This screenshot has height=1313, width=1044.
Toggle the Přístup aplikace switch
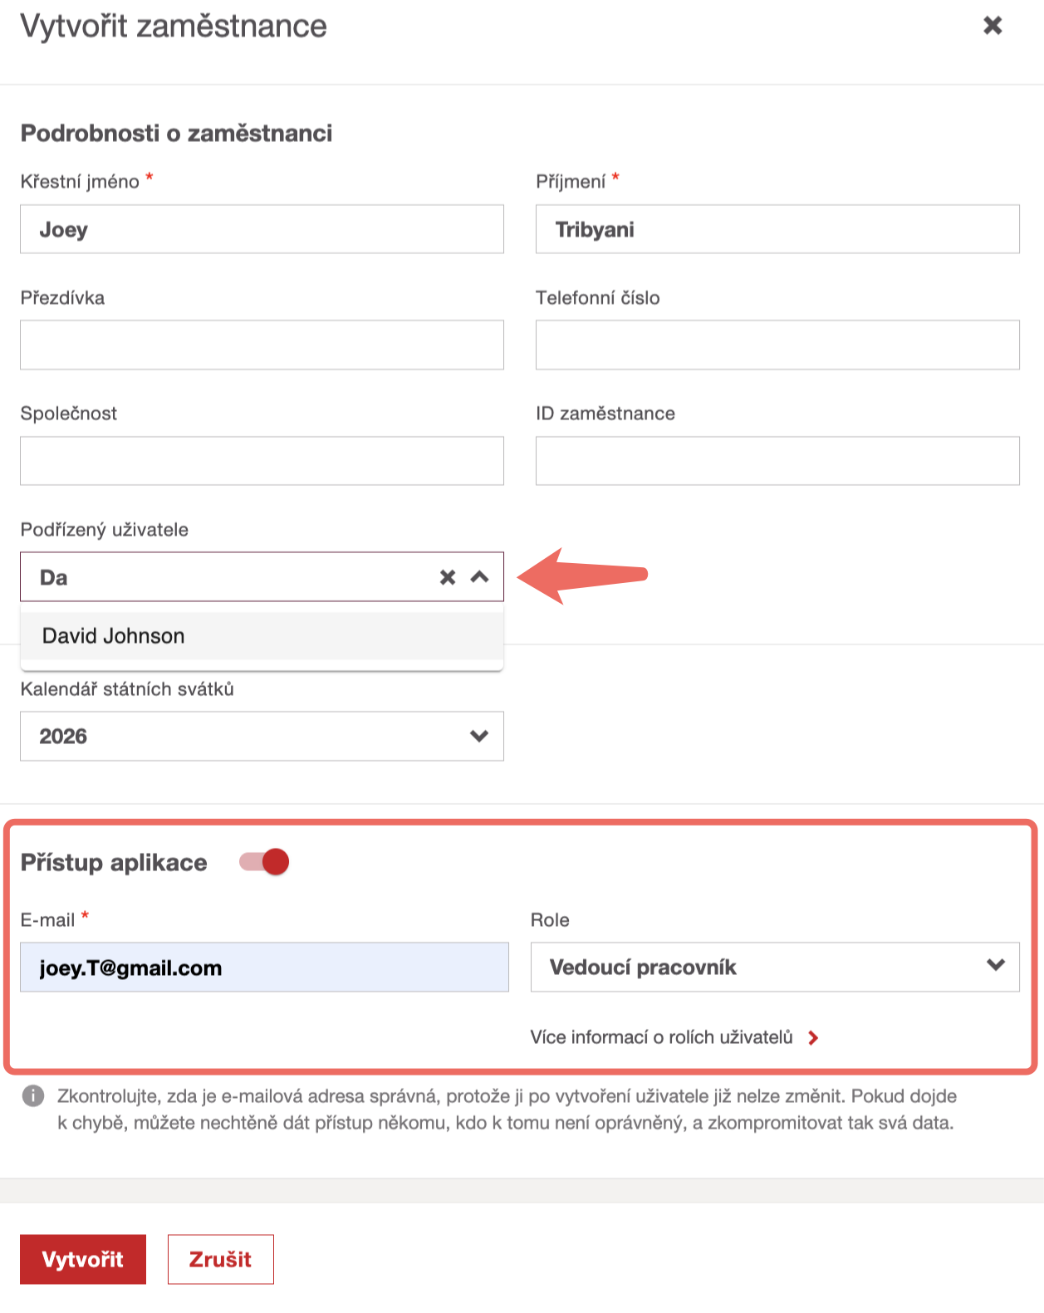pyautogui.click(x=265, y=862)
